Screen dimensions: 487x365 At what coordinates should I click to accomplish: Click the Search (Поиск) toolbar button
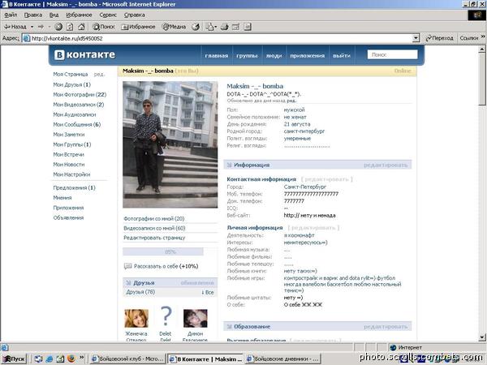coord(104,27)
